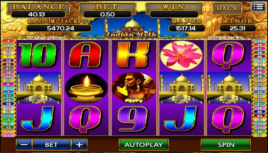Select payline 26 marker on right
268x153 pixels.
tap(259, 41)
